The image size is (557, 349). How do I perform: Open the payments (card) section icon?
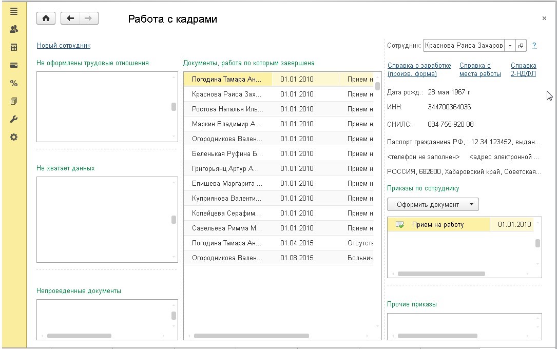[x=14, y=65]
